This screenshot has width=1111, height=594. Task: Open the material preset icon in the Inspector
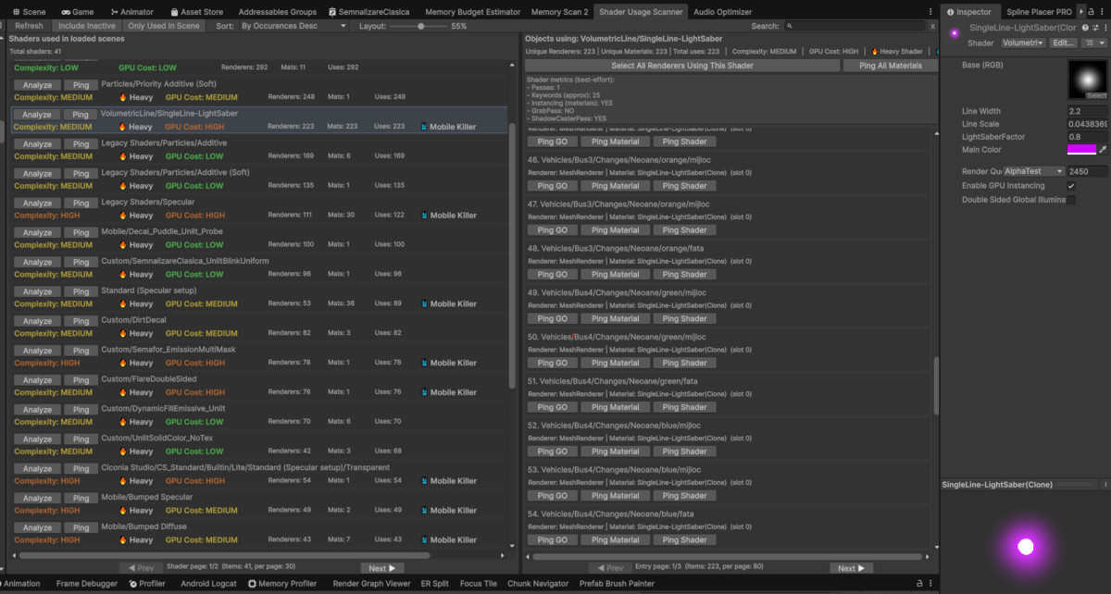(x=1092, y=42)
